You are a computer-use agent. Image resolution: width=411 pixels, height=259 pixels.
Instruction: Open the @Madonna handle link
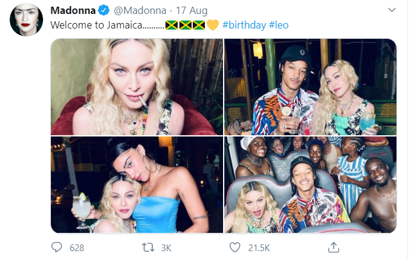pos(140,11)
